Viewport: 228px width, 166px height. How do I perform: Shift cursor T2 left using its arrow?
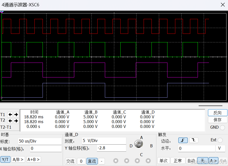[10, 121]
